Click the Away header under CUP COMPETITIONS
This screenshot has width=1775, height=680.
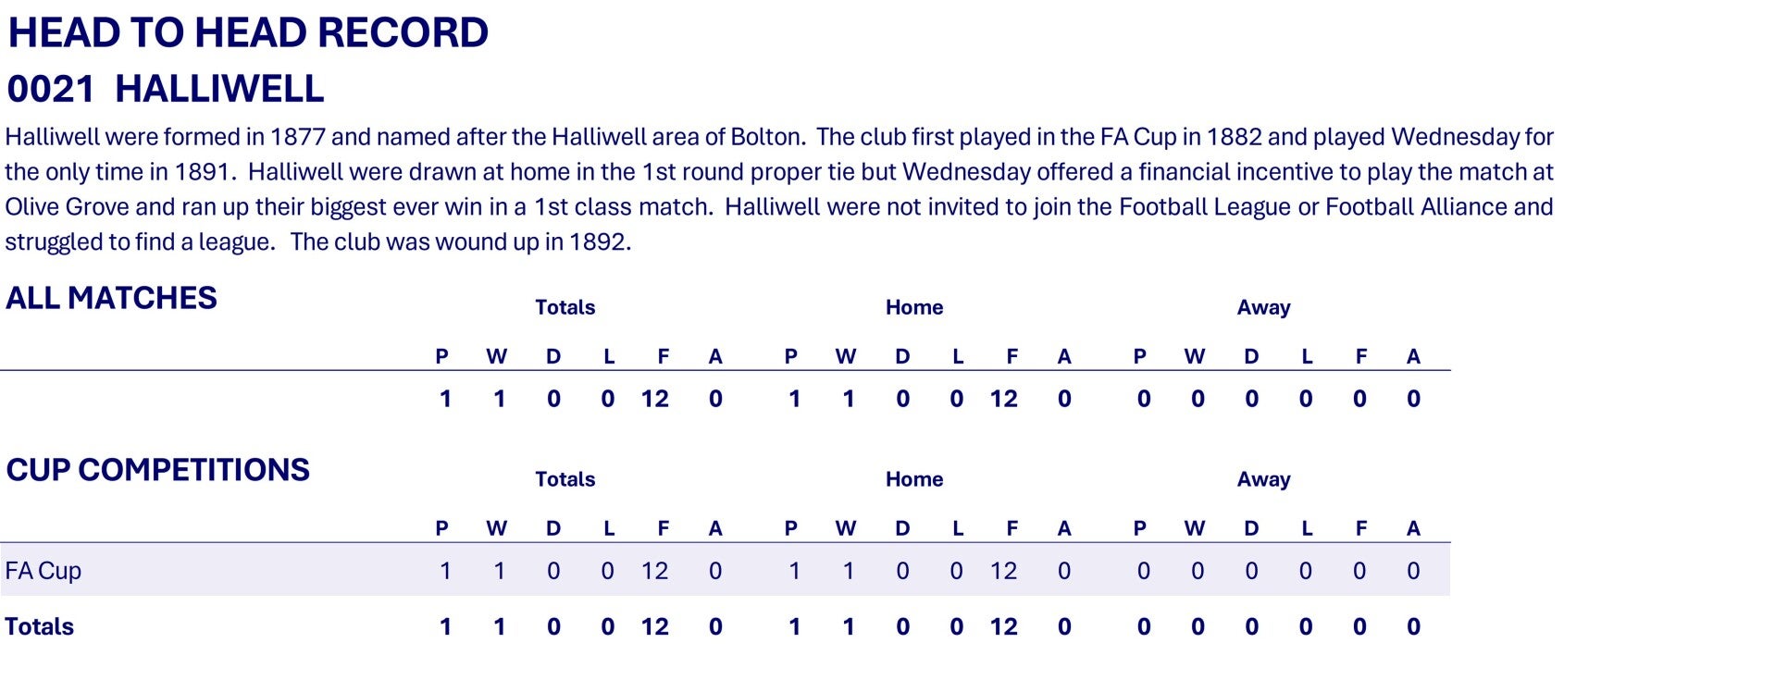(x=1262, y=479)
